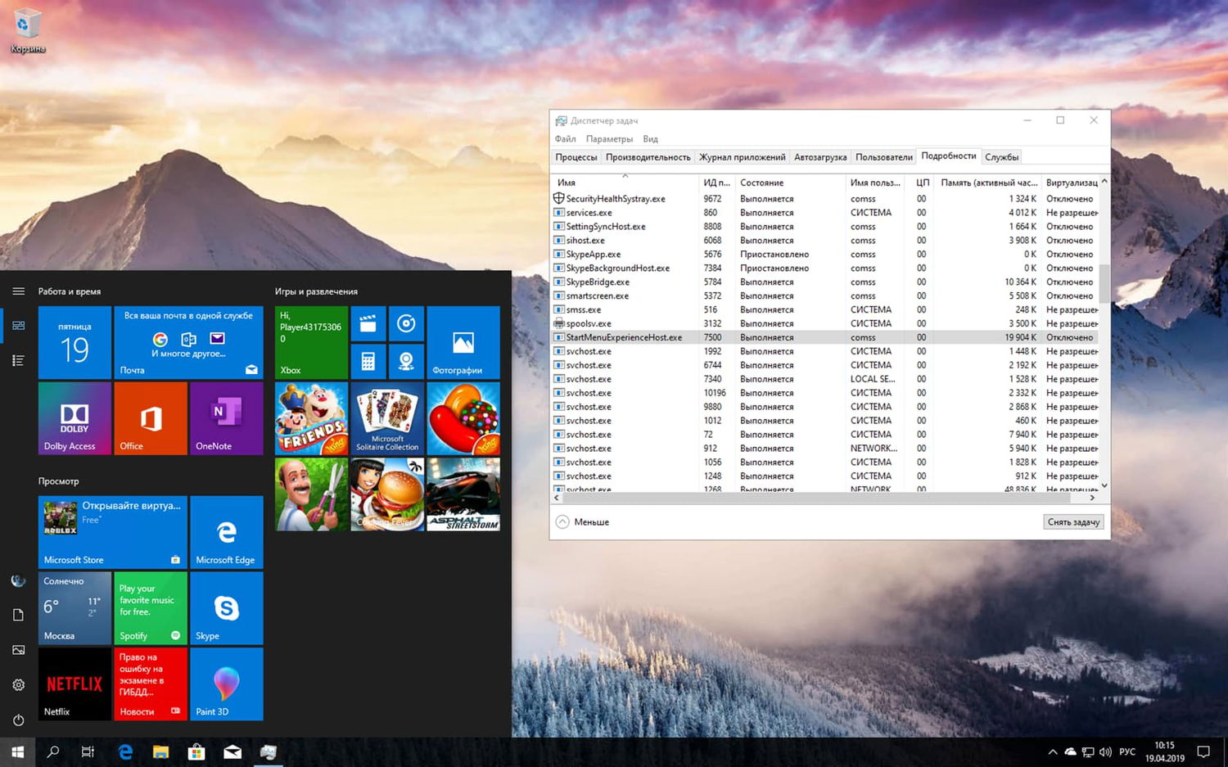Switch to the all apps list view

[18, 360]
